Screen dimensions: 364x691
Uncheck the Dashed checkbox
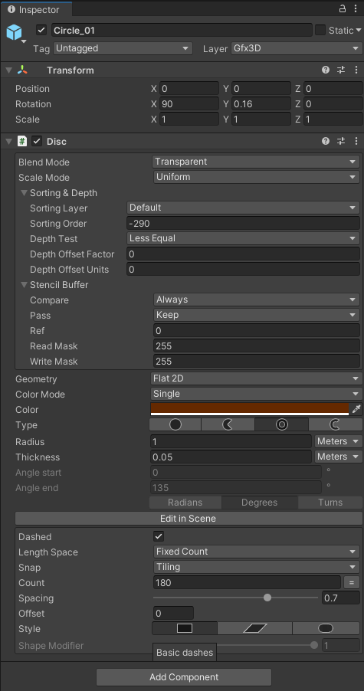pyautogui.click(x=159, y=536)
